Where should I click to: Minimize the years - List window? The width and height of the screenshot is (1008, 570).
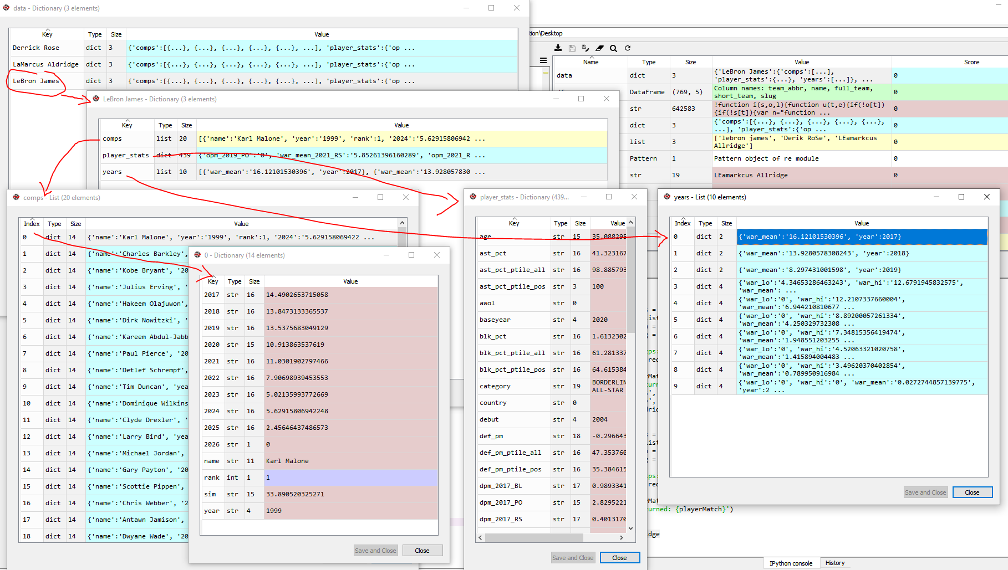tap(936, 197)
